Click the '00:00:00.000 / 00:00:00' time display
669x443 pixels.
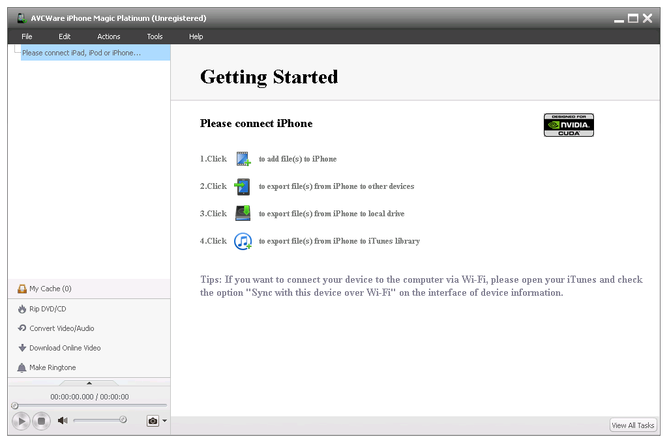[89, 397]
